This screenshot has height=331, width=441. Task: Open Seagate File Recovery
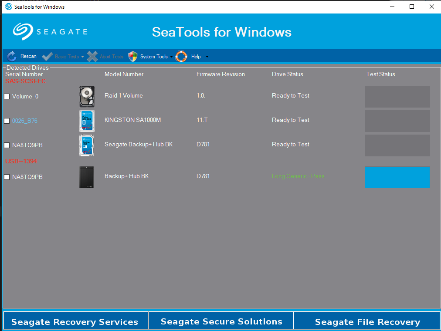(367, 321)
